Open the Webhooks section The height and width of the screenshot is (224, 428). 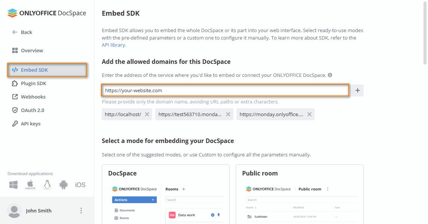tap(29, 97)
